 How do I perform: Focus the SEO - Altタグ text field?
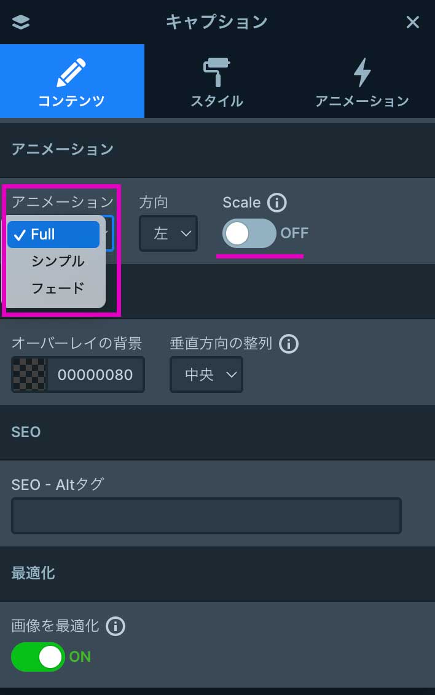206,516
